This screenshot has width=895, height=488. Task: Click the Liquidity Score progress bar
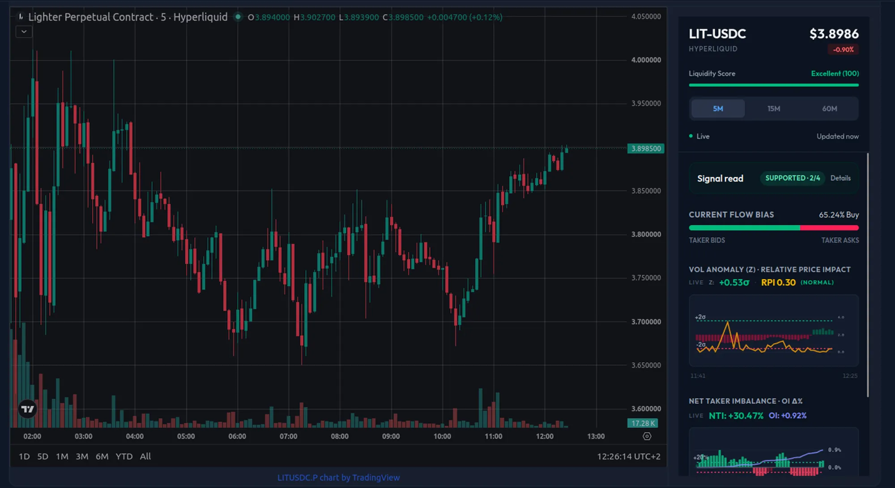pyautogui.click(x=774, y=85)
